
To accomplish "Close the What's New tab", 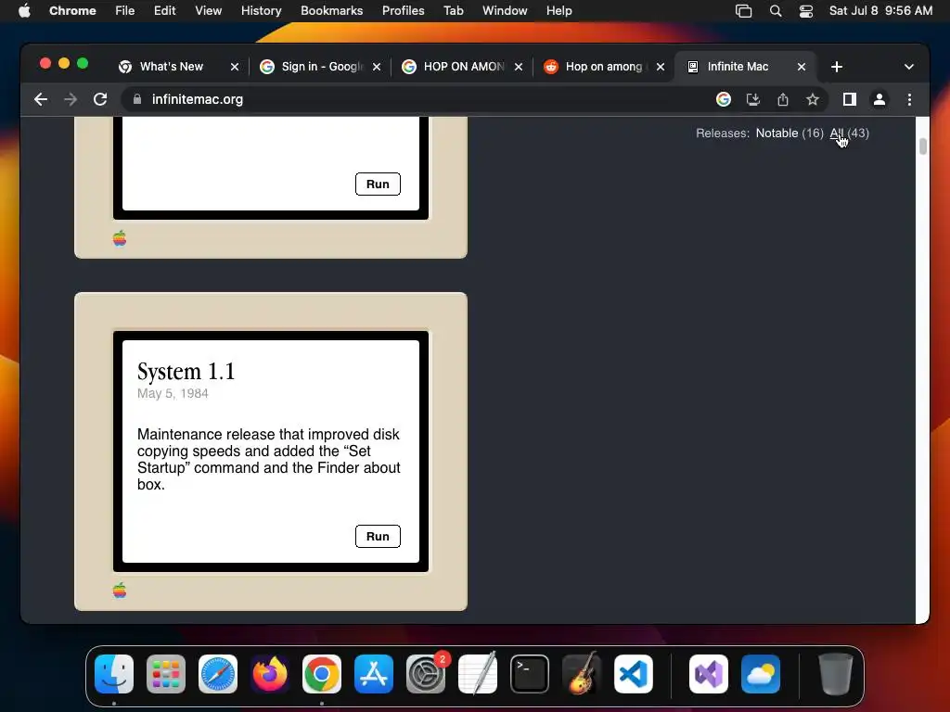I will pos(235,67).
